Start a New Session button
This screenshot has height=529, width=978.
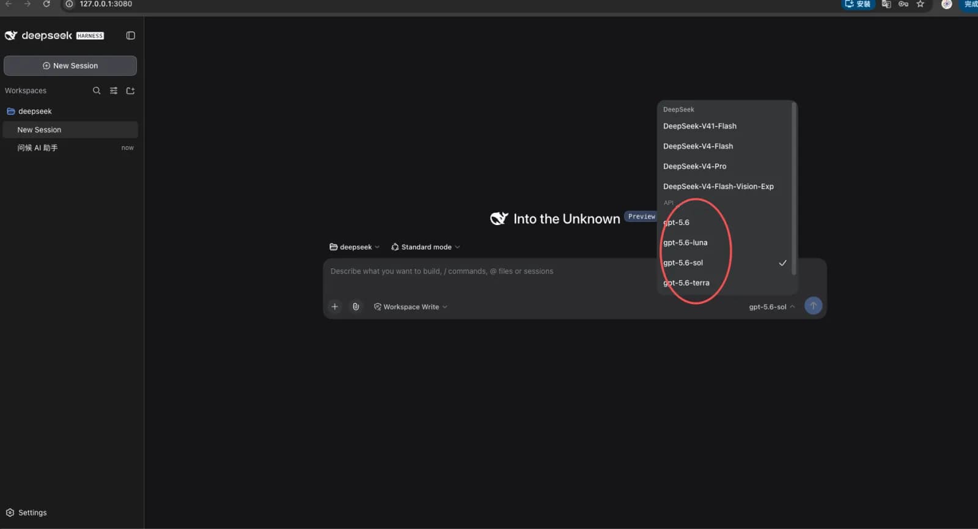click(70, 65)
